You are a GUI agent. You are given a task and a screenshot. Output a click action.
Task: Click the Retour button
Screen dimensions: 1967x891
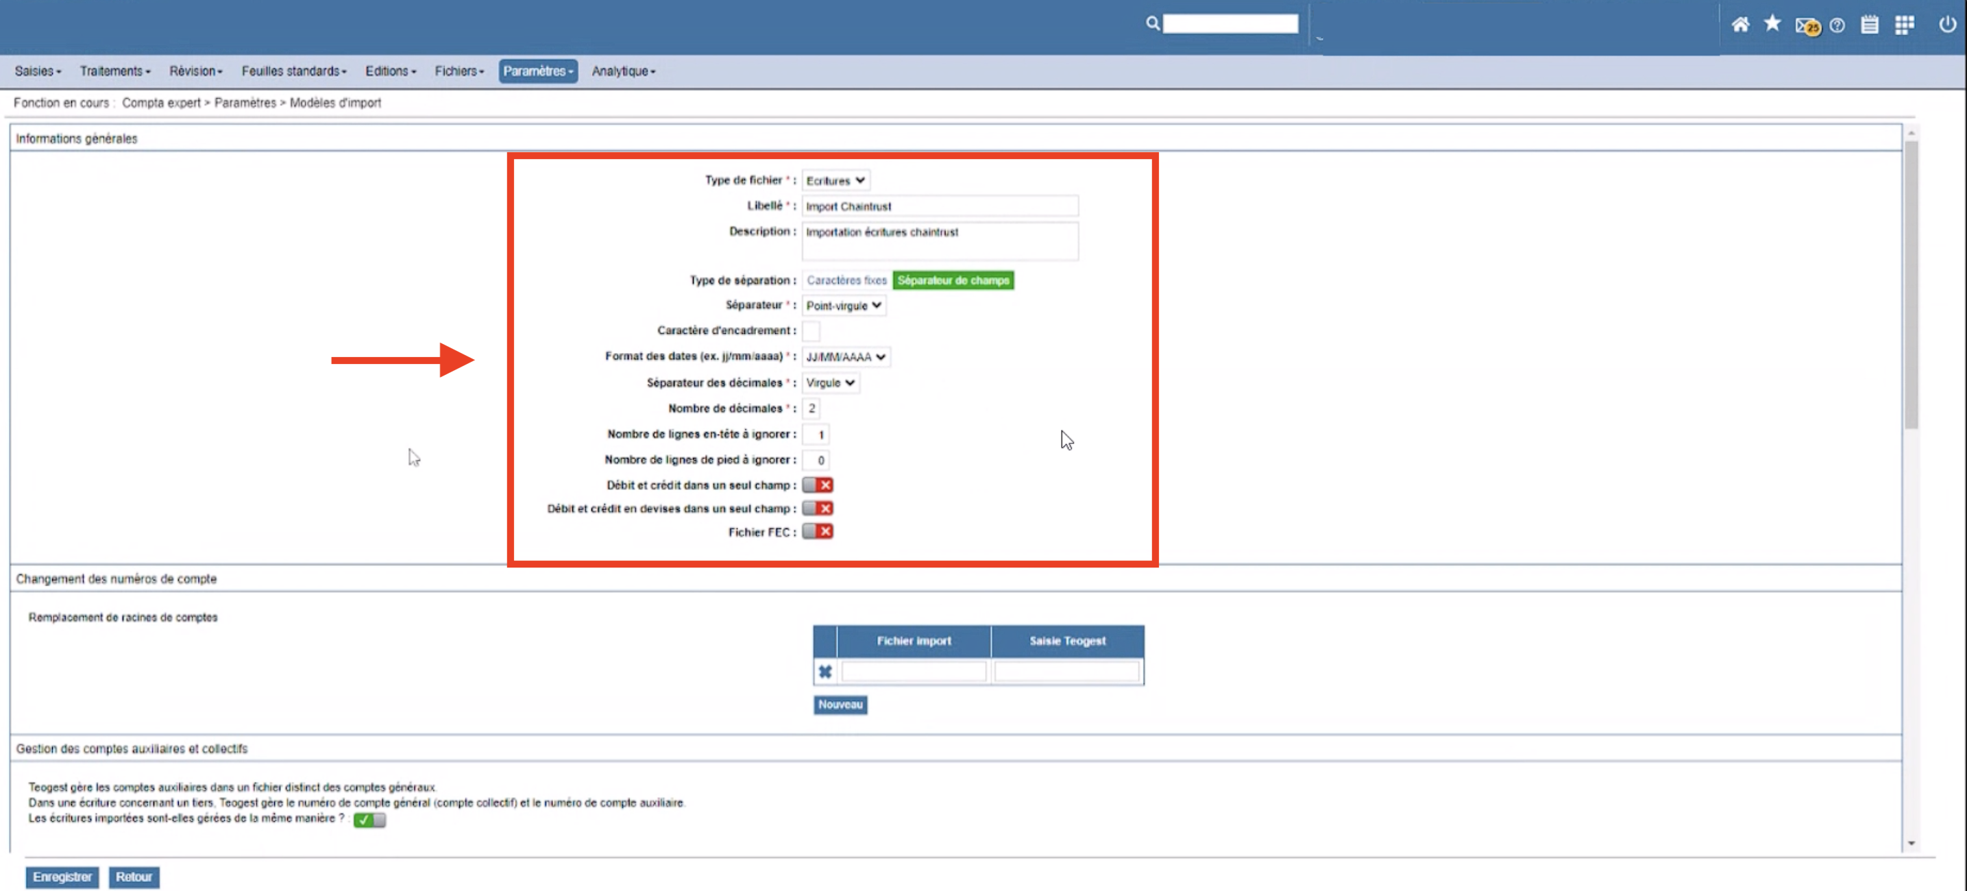tap(134, 877)
